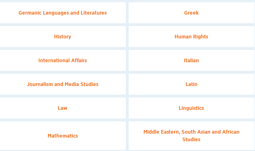Click the Latin program link
The height and width of the screenshot is (151, 255).
click(x=191, y=84)
